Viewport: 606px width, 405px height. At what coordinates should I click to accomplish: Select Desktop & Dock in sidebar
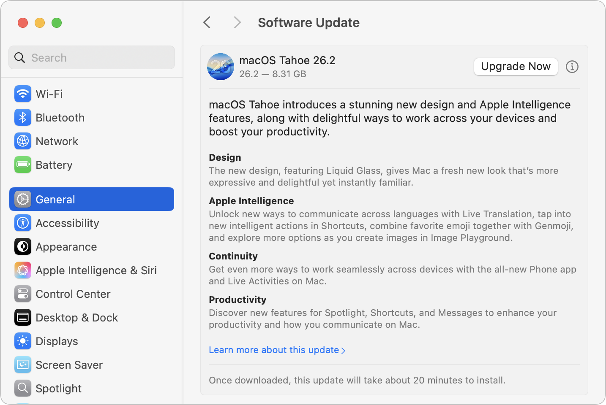coord(76,317)
